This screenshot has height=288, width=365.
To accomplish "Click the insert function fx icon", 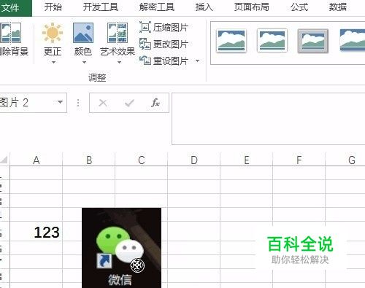I will point(155,103).
